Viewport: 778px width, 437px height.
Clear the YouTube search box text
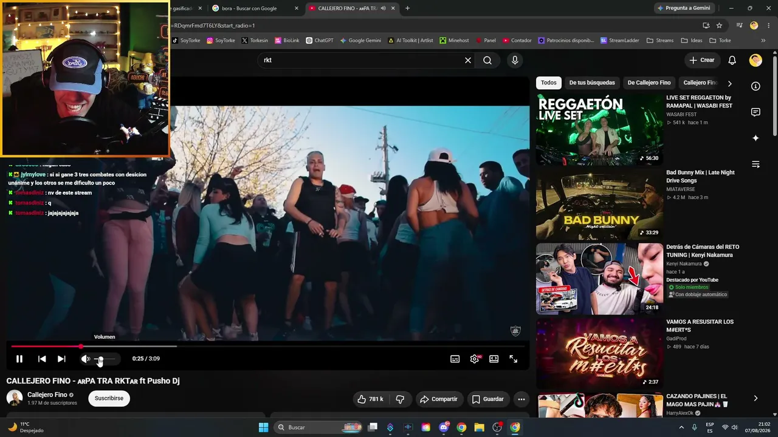(x=468, y=60)
